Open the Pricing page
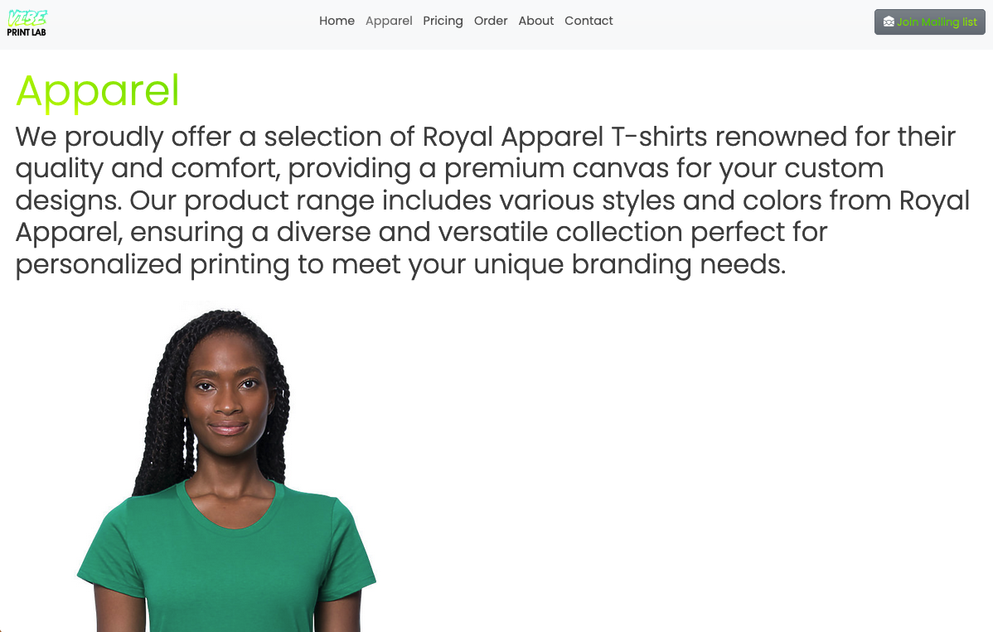Screen dimensions: 993x632 (x=443, y=21)
